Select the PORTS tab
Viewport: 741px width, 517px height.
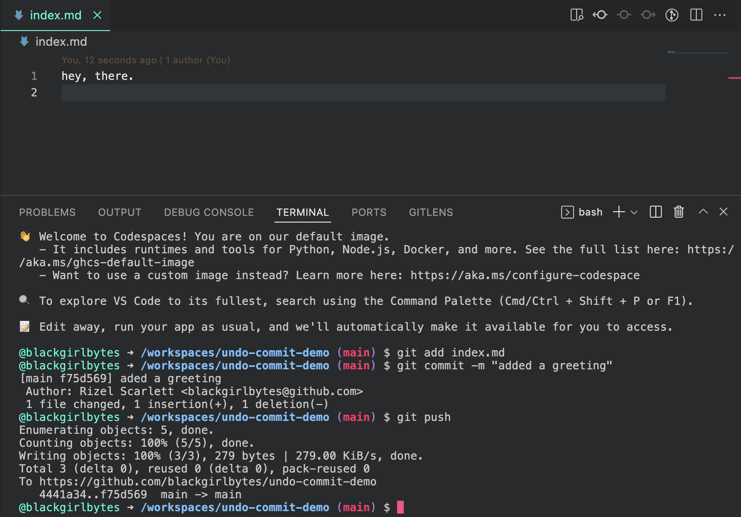[369, 212]
